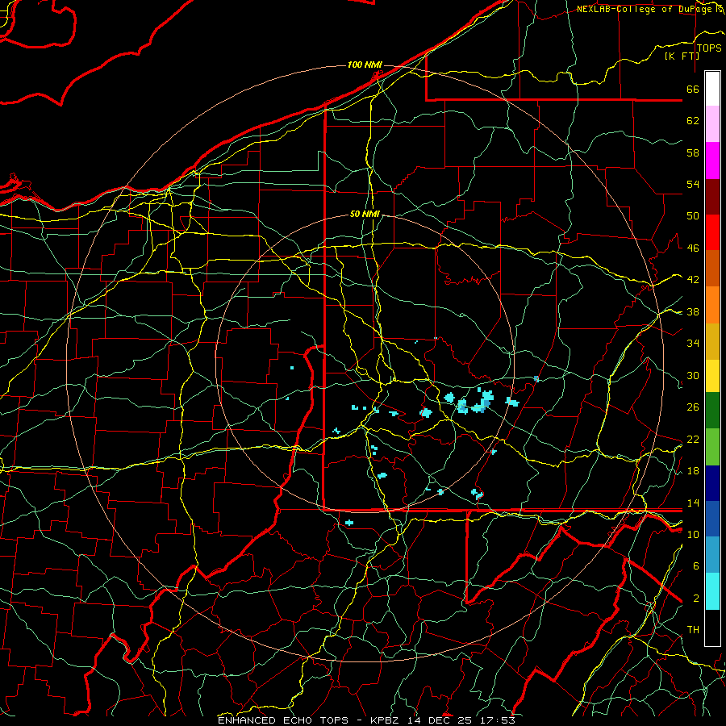
Task: Click the 14 legend value
Action: click(x=693, y=503)
